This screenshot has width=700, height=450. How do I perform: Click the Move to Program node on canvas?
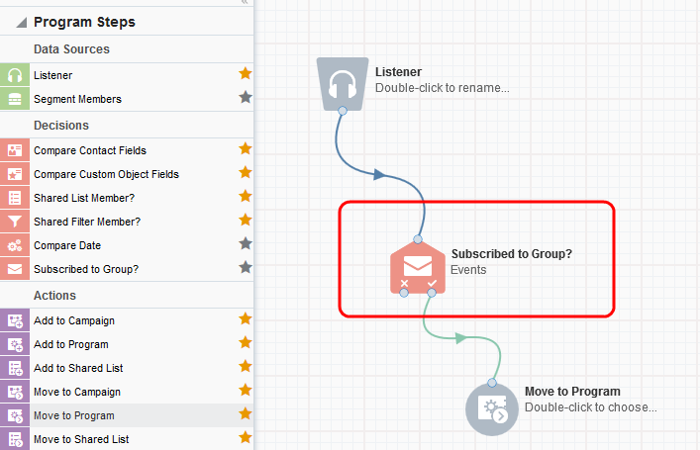click(x=492, y=409)
